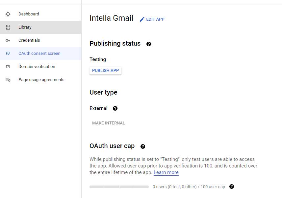Open Page usage agreements
282x198 pixels.
[41, 80]
